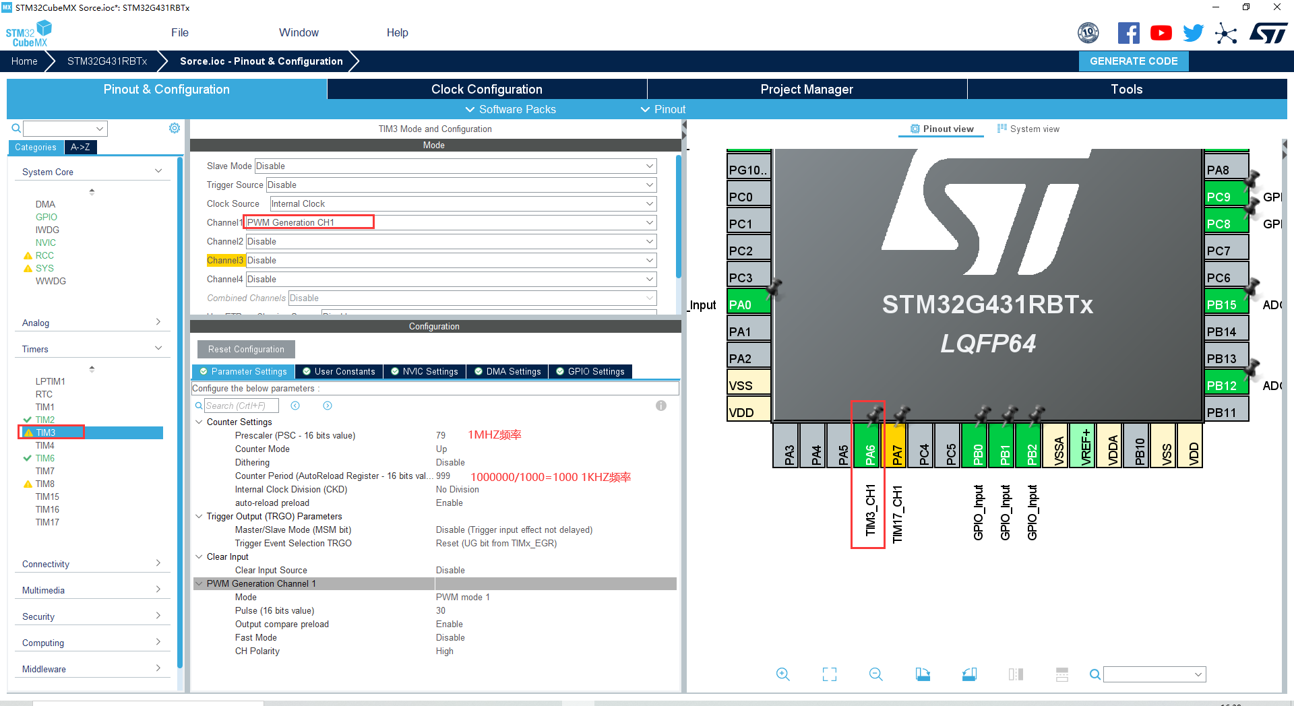Open the Help menu
The image size is (1294, 706).
[x=398, y=32]
